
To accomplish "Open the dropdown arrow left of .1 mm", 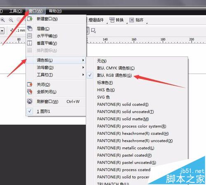I will point(2,30).
